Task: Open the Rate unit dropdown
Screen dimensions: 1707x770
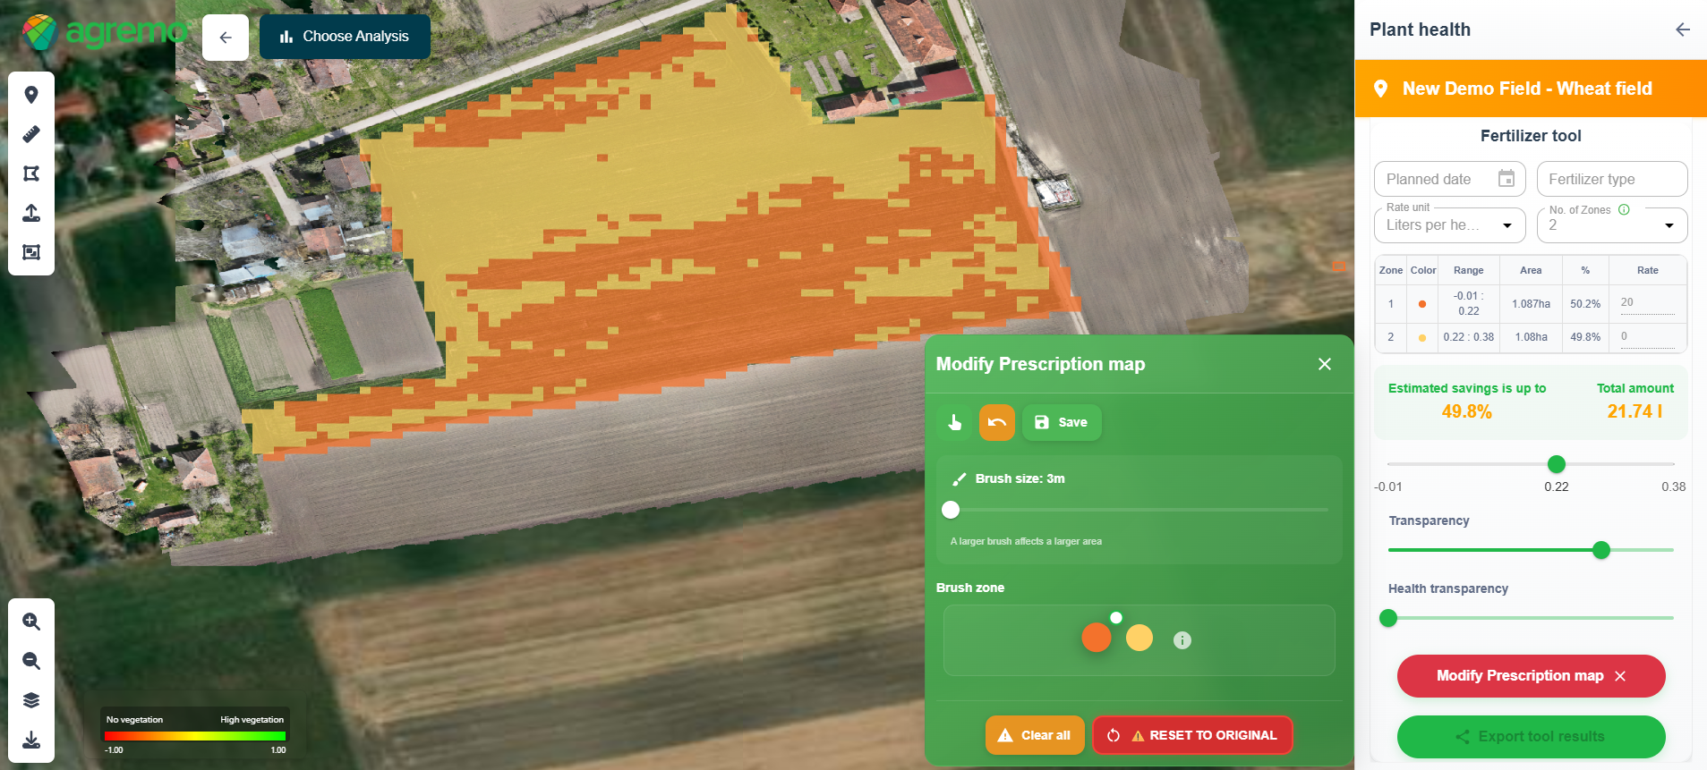Action: [x=1450, y=225]
